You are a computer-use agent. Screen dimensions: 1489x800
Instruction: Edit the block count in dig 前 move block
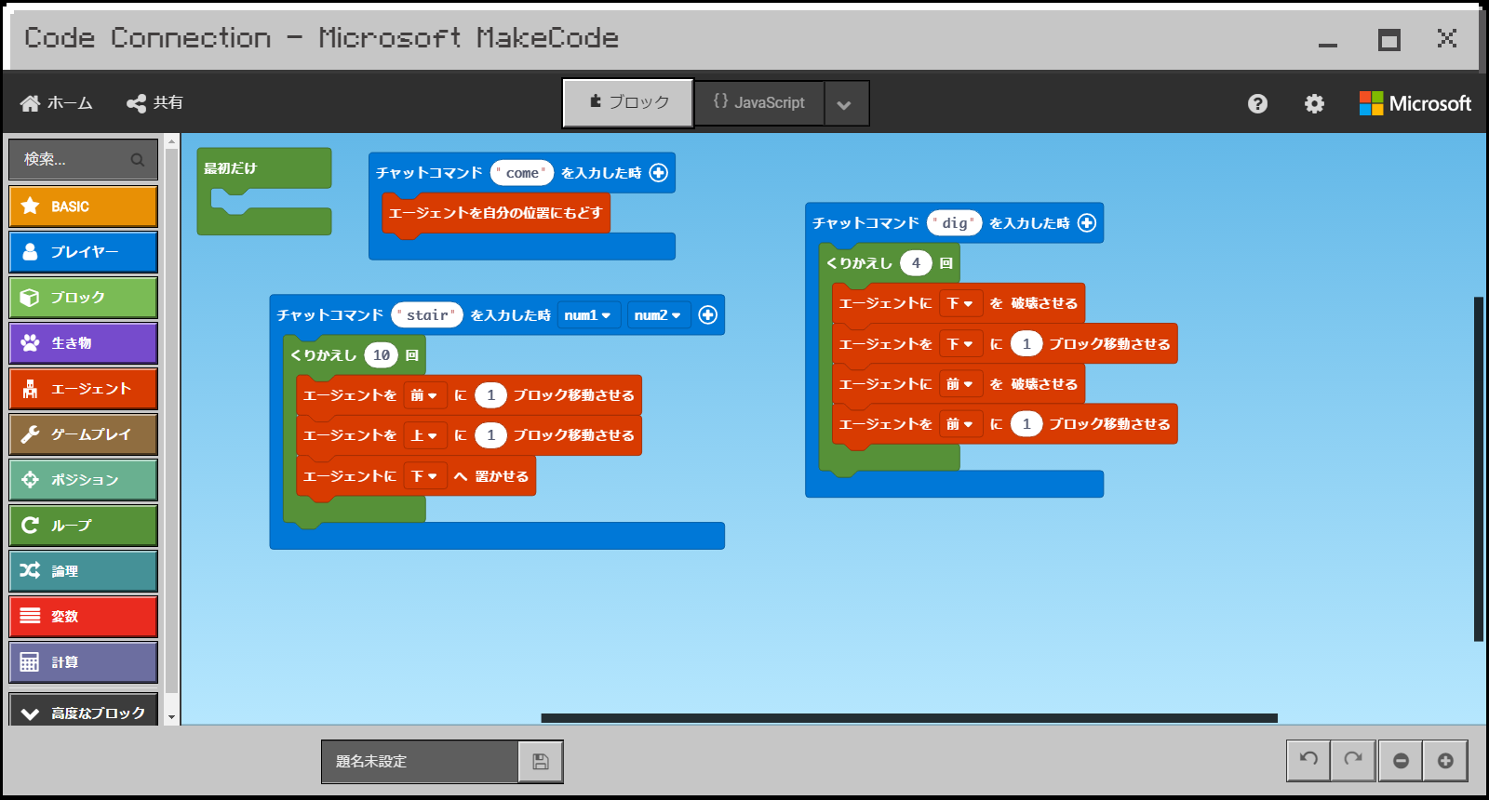tap(1026, 424)
